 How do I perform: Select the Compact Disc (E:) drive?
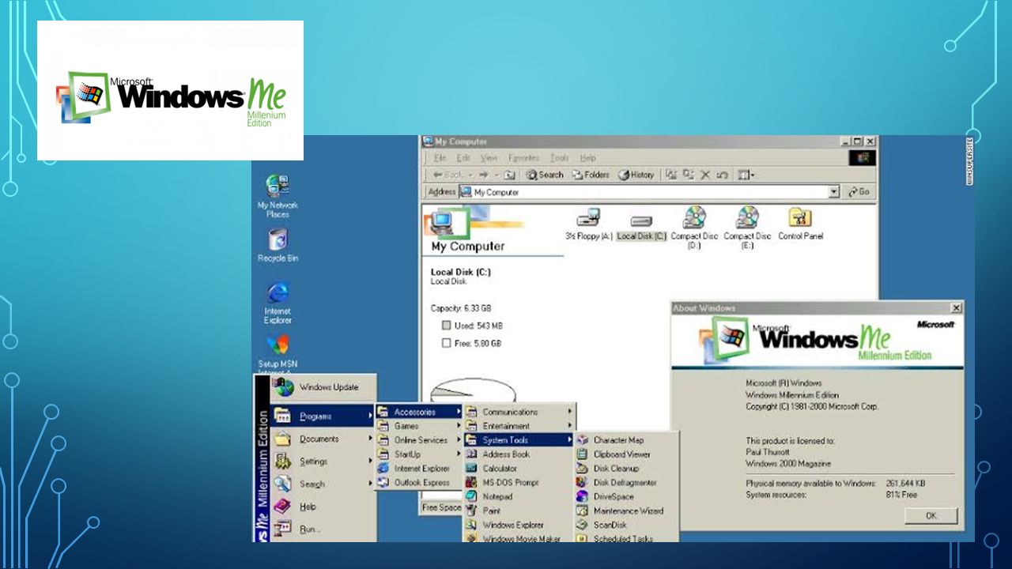747,228
